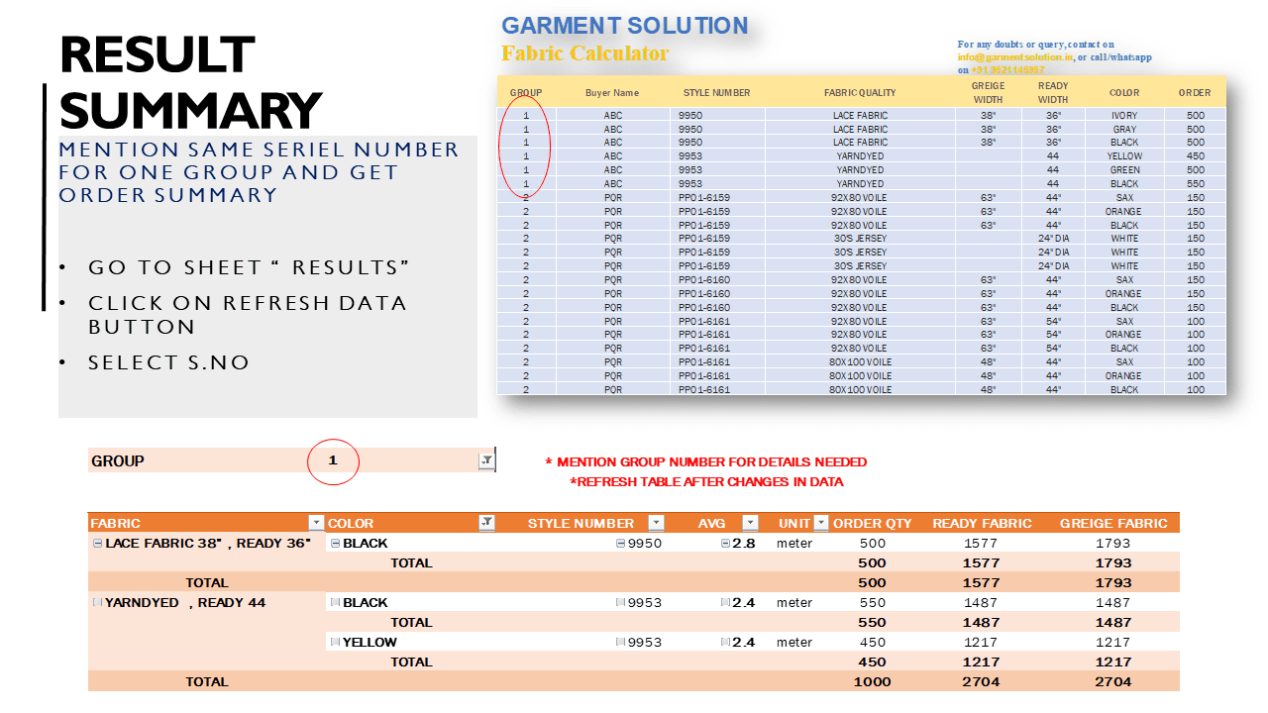Expand style 9953 under BLACK plus icon
This screenshot has width=1268, height=713.
tap(620, 602)
